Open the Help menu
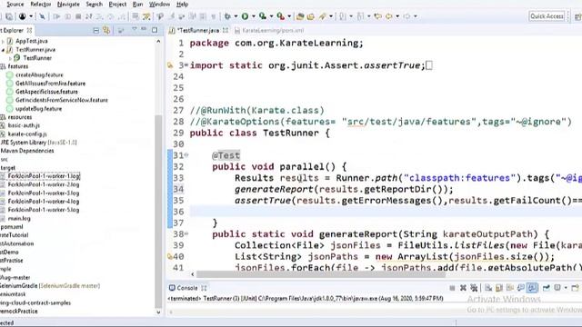Viewport: 582px width, 327px height. (182, 5)
